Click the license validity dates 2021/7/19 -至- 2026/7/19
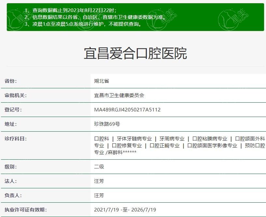 pos(125,210)
